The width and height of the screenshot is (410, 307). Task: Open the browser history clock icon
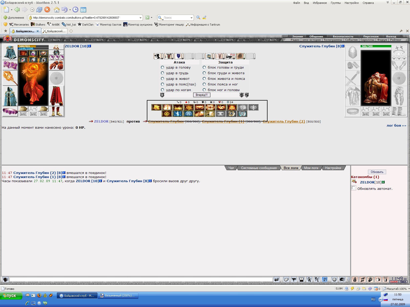coord(75,10)
